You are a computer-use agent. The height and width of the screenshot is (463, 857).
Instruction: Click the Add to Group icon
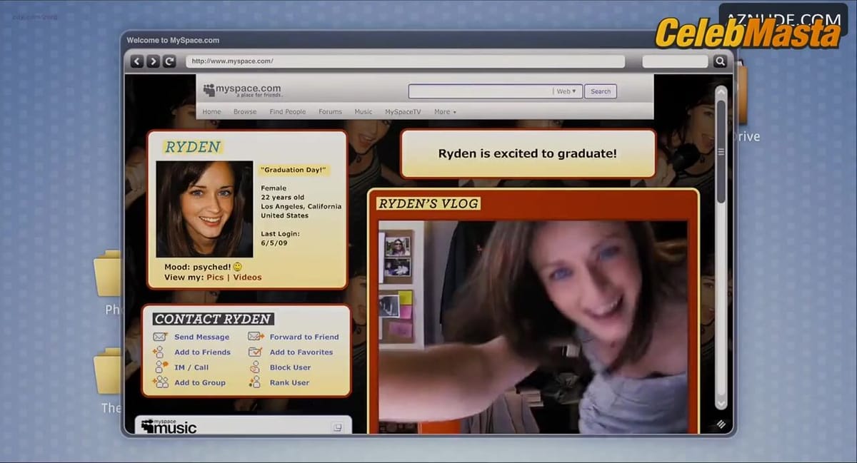tap(160, 382)
